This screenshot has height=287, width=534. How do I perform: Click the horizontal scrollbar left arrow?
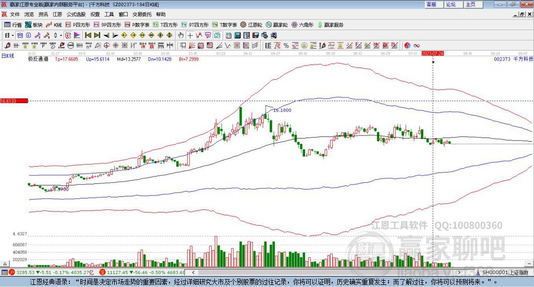pos(193,272)
